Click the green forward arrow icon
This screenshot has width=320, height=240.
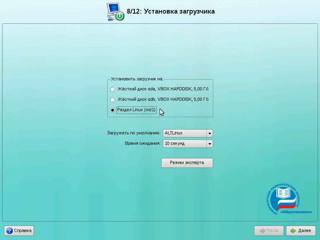(x=293, y=231)
